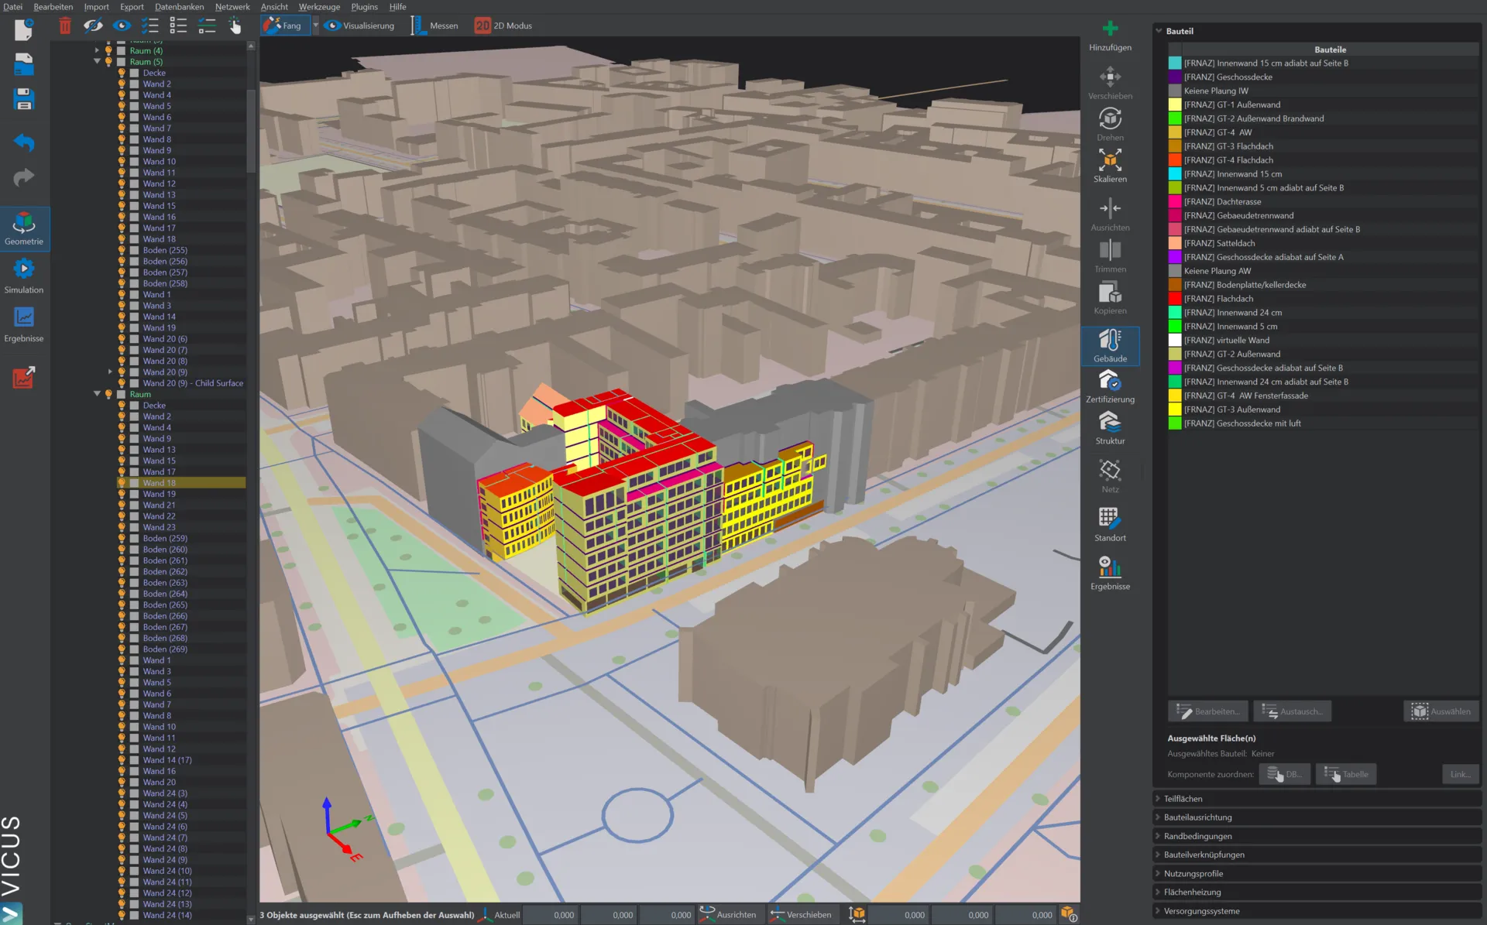Open the Datenbanken menu

point(179,6)
